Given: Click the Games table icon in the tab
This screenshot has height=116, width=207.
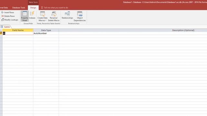Looking at the screenshot, I should [2, 27].
